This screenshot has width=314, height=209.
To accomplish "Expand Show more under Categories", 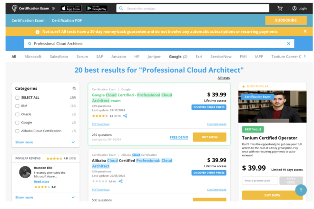I will (x=46, y=142).
